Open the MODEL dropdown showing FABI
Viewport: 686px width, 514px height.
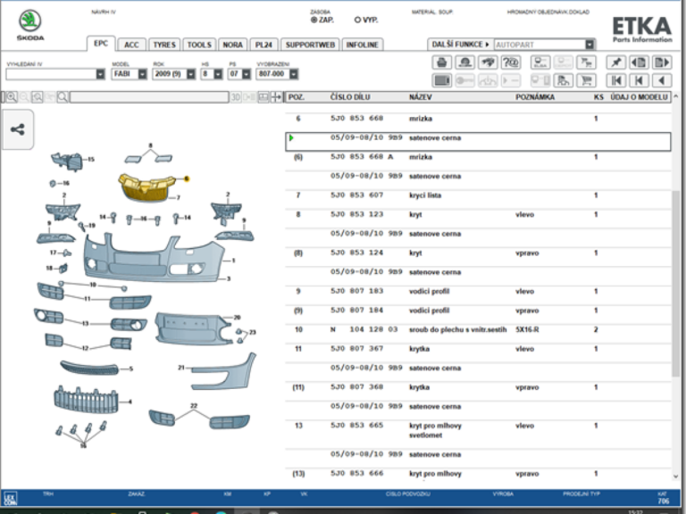[142, 74]
